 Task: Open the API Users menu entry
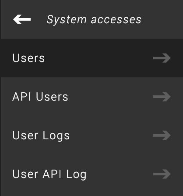pyautogui.click(x=91, y=97)
